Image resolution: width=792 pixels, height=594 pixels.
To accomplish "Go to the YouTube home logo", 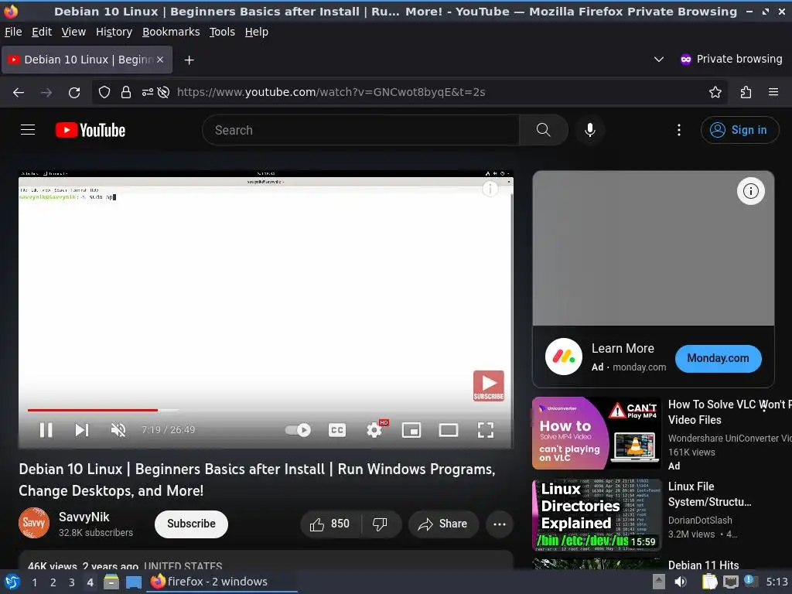I will point(90,130).
